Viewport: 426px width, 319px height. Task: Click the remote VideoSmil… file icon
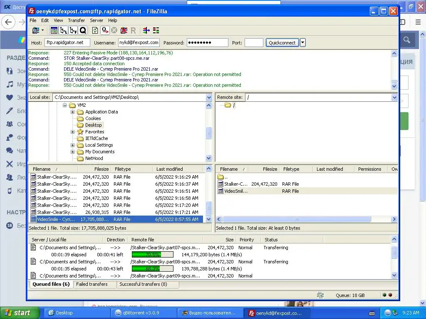pos(220,191)
